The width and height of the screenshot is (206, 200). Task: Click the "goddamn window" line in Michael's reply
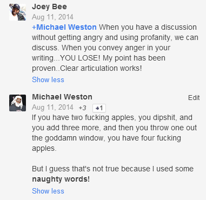point(107,138)
